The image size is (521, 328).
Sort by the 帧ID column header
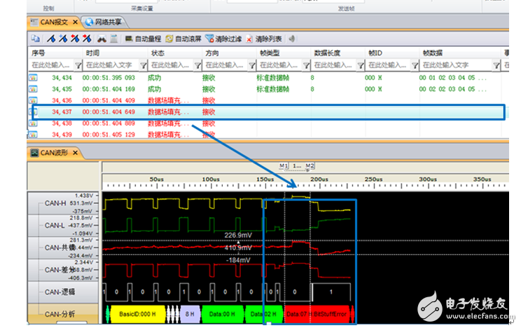coord(392,53)
